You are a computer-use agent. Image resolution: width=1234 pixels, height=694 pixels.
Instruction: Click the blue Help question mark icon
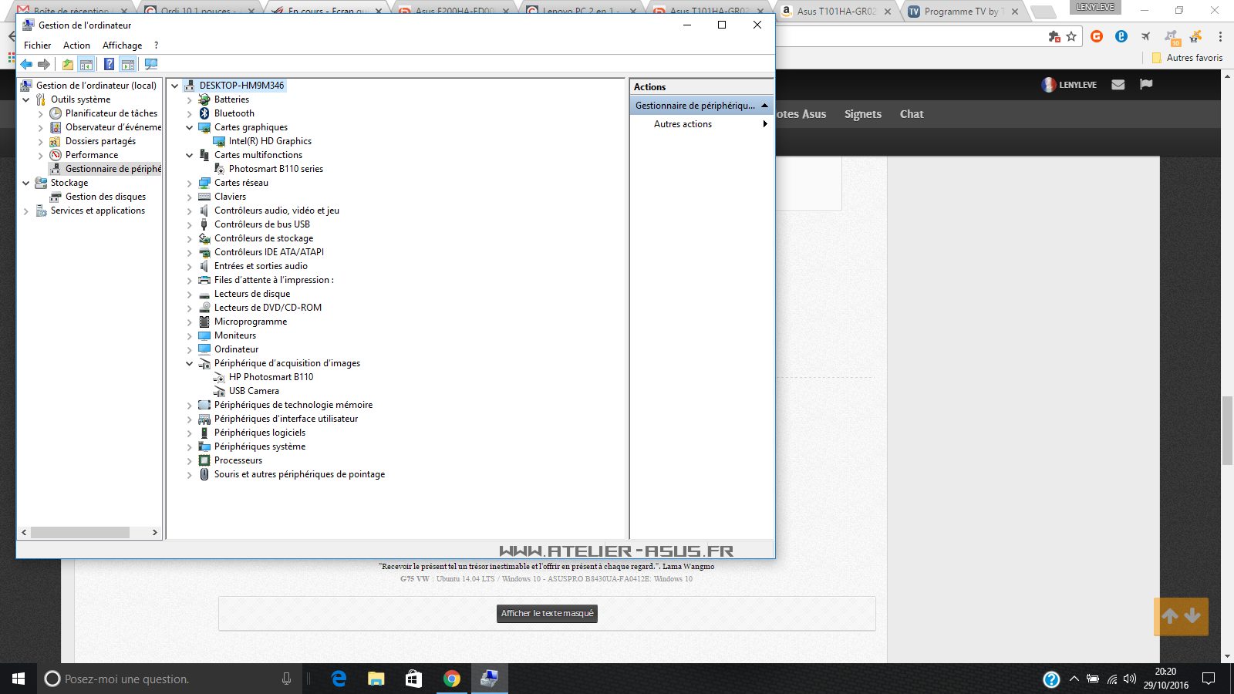109,64
